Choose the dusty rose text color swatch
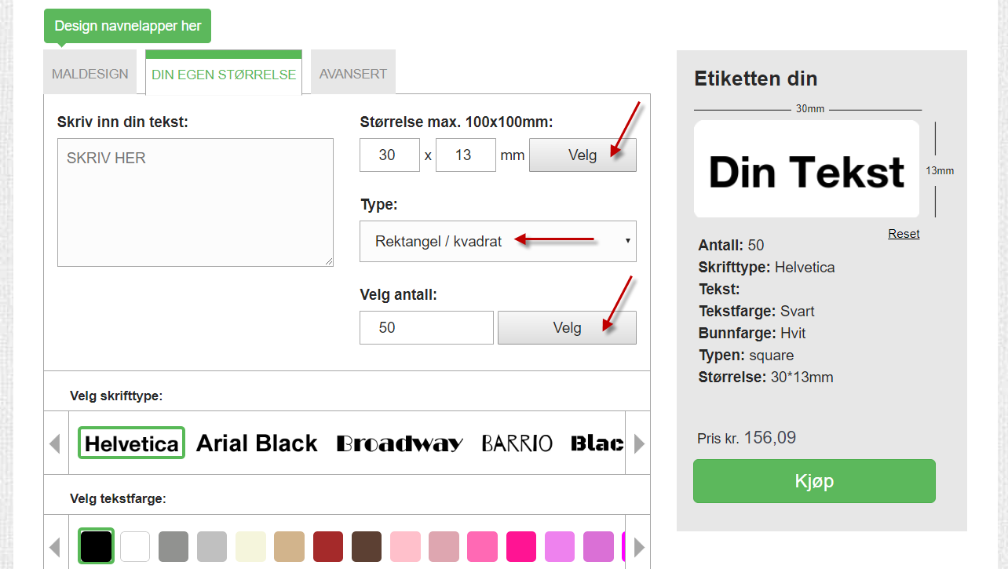 pyautogui.click(x=444, y=546)
